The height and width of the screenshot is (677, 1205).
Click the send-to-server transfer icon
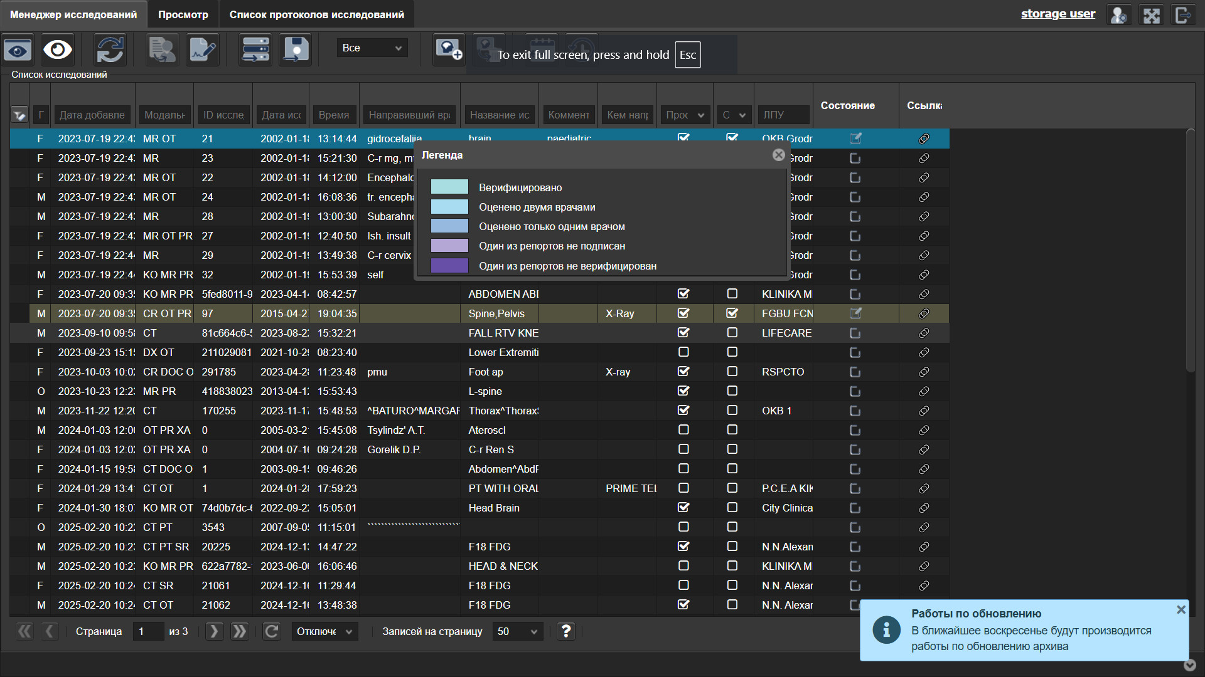click(x=255, y=50)
